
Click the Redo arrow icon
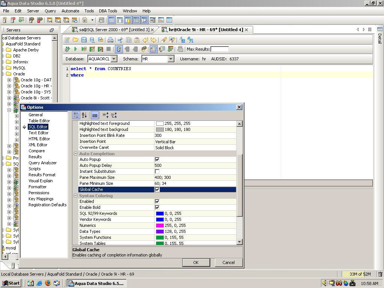(x=153, y=40)
